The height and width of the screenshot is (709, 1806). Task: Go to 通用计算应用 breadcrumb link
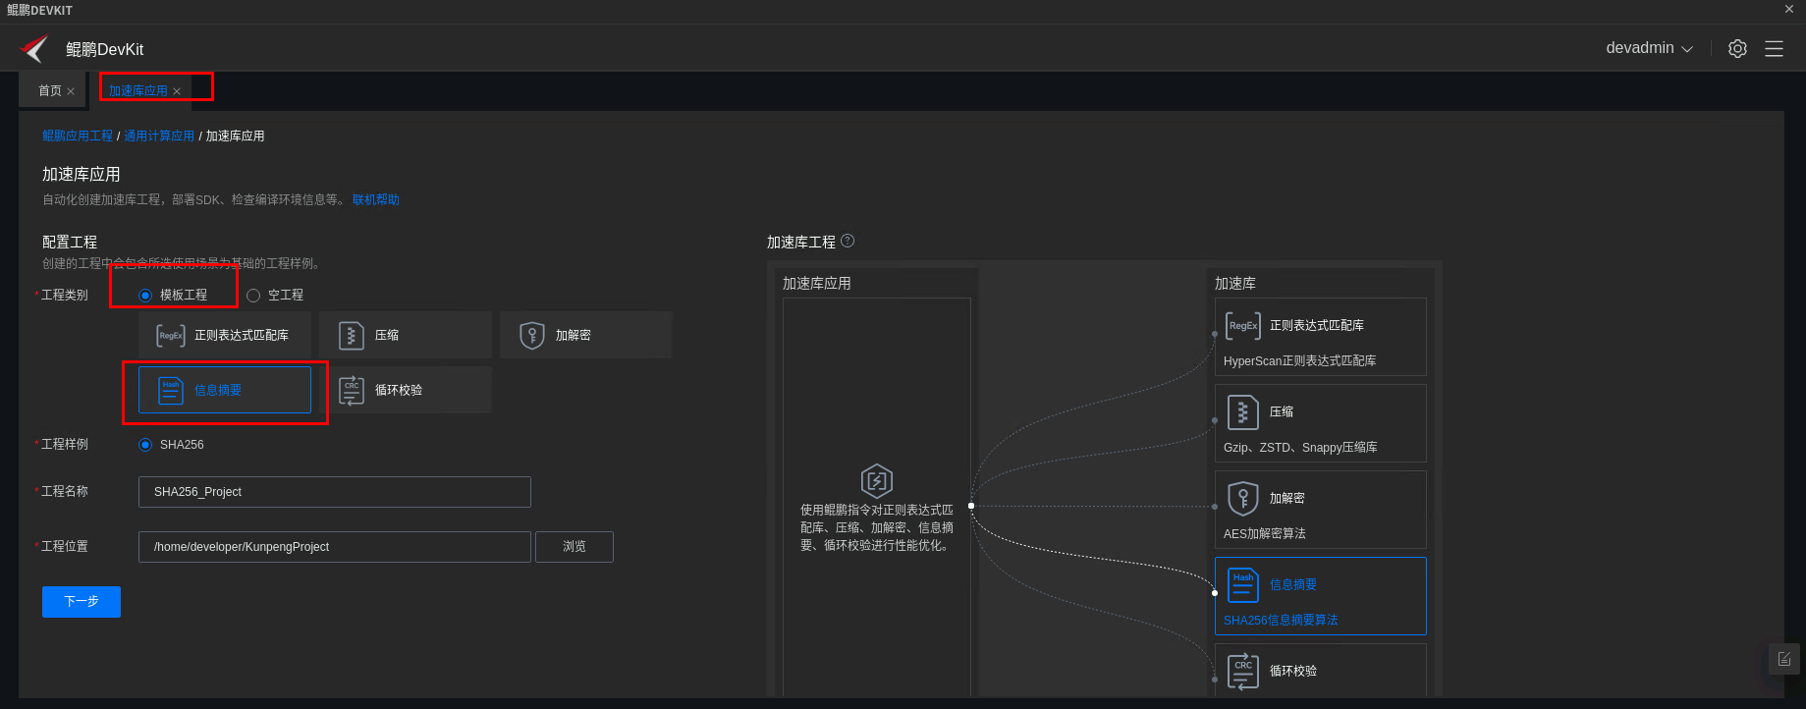click(159, 136)
